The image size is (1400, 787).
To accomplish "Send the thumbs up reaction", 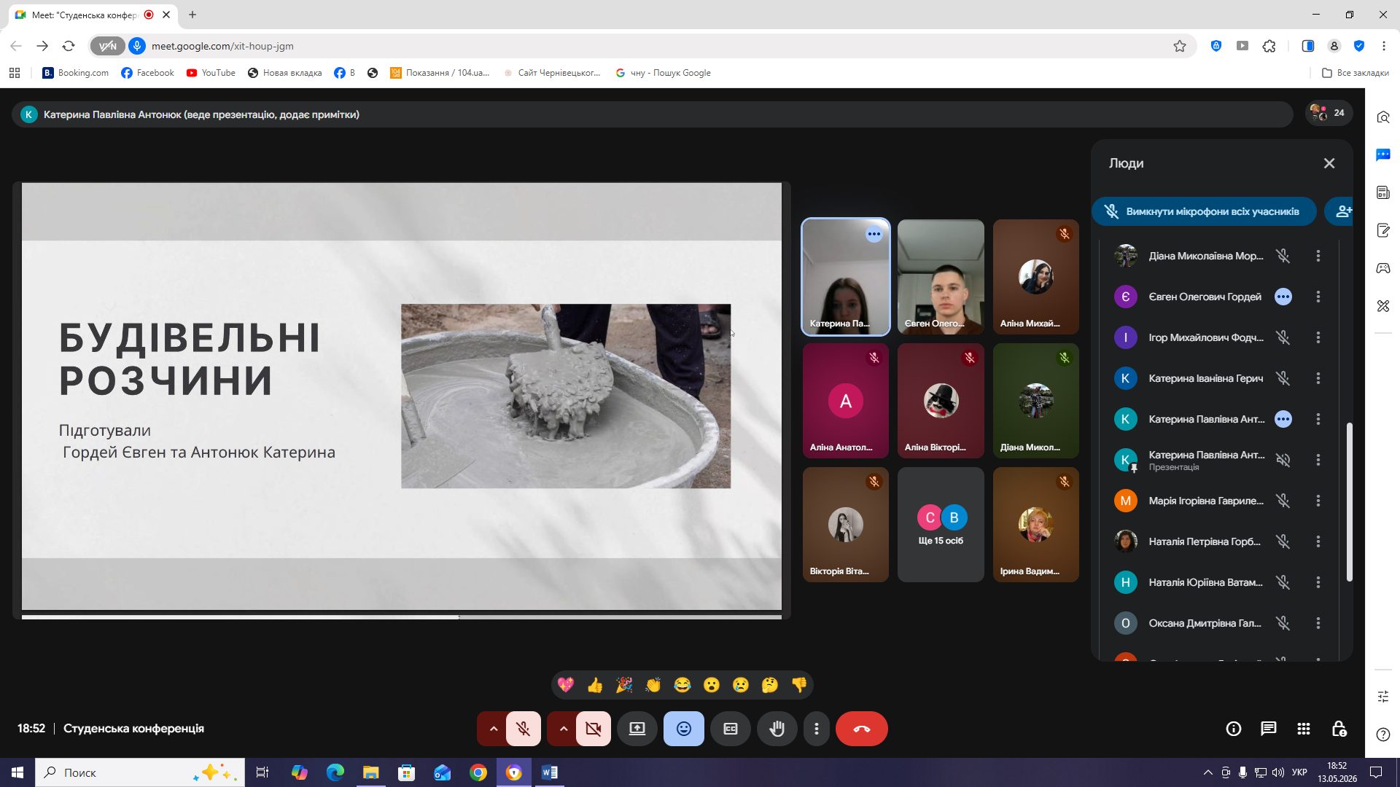I will click(595, 685).
